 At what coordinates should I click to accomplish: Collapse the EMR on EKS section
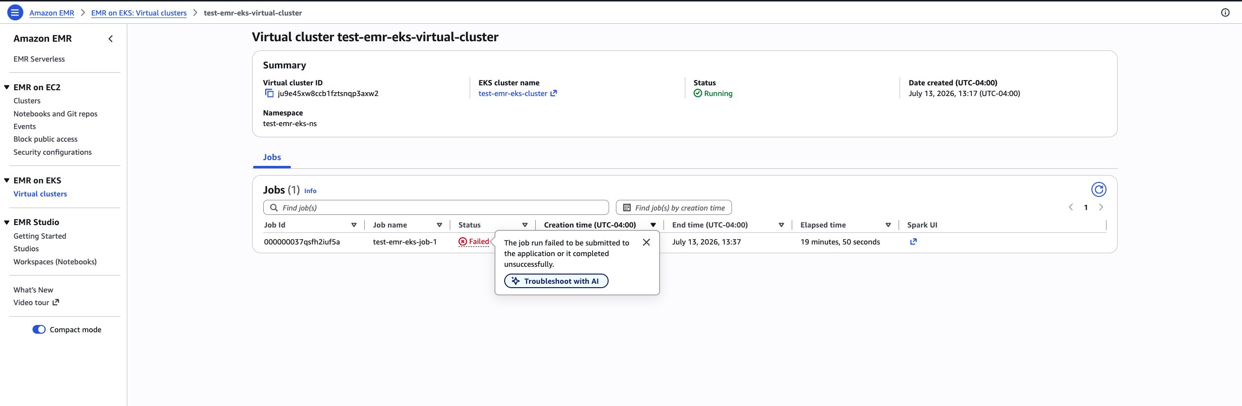pyautogui.click(x=7, y=180)
